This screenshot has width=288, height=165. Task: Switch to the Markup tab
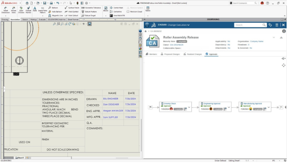click(33, 19)
